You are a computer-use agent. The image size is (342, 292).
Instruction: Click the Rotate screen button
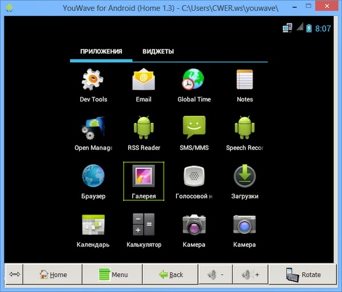pyautogui.click(x=303, y=274)
